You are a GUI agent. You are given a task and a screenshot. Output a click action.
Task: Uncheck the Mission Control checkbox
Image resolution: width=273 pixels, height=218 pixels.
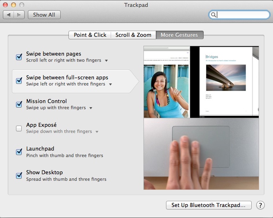(x=19, y=104)
